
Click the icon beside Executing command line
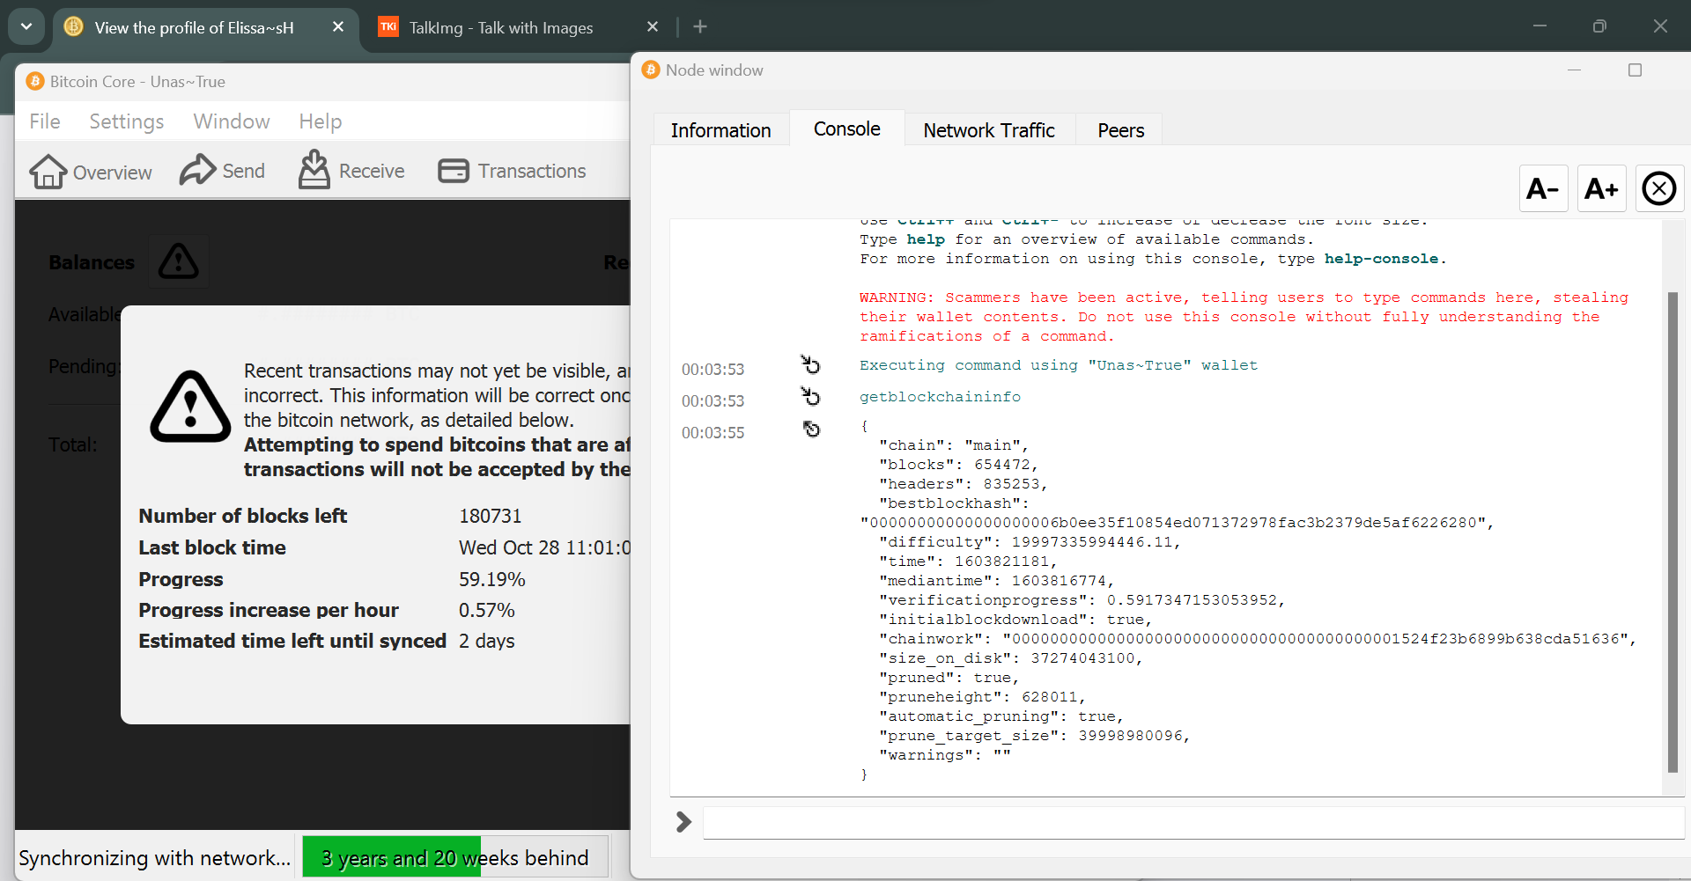pos(810,364)
